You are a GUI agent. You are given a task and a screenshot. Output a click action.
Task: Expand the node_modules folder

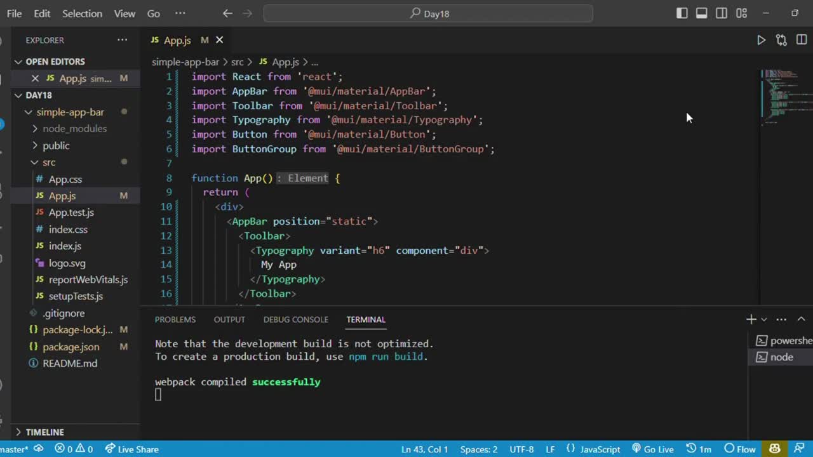tap(74, 128)
